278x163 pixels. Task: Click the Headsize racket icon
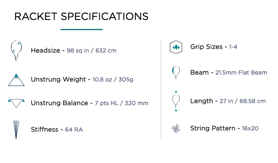click(x=16, y=51)
